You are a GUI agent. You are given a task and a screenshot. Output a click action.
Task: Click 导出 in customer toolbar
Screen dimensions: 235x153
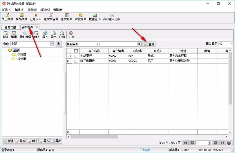click(54, 35)
